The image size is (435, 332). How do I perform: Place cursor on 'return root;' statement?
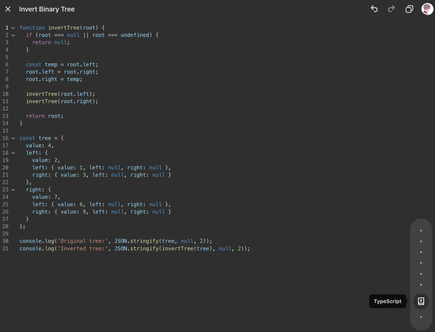point(45,116)
